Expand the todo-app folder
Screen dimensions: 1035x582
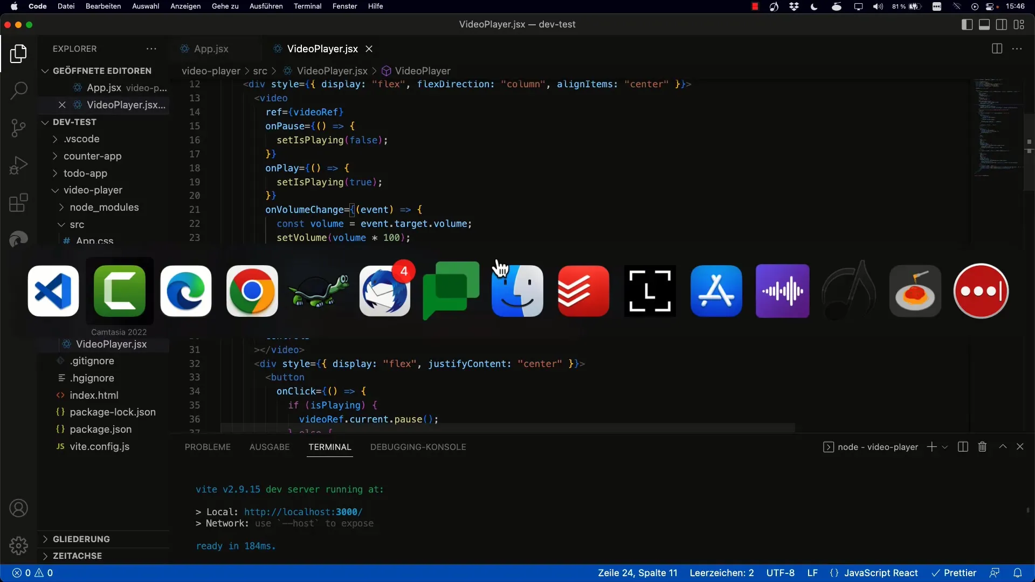[85, 172]
